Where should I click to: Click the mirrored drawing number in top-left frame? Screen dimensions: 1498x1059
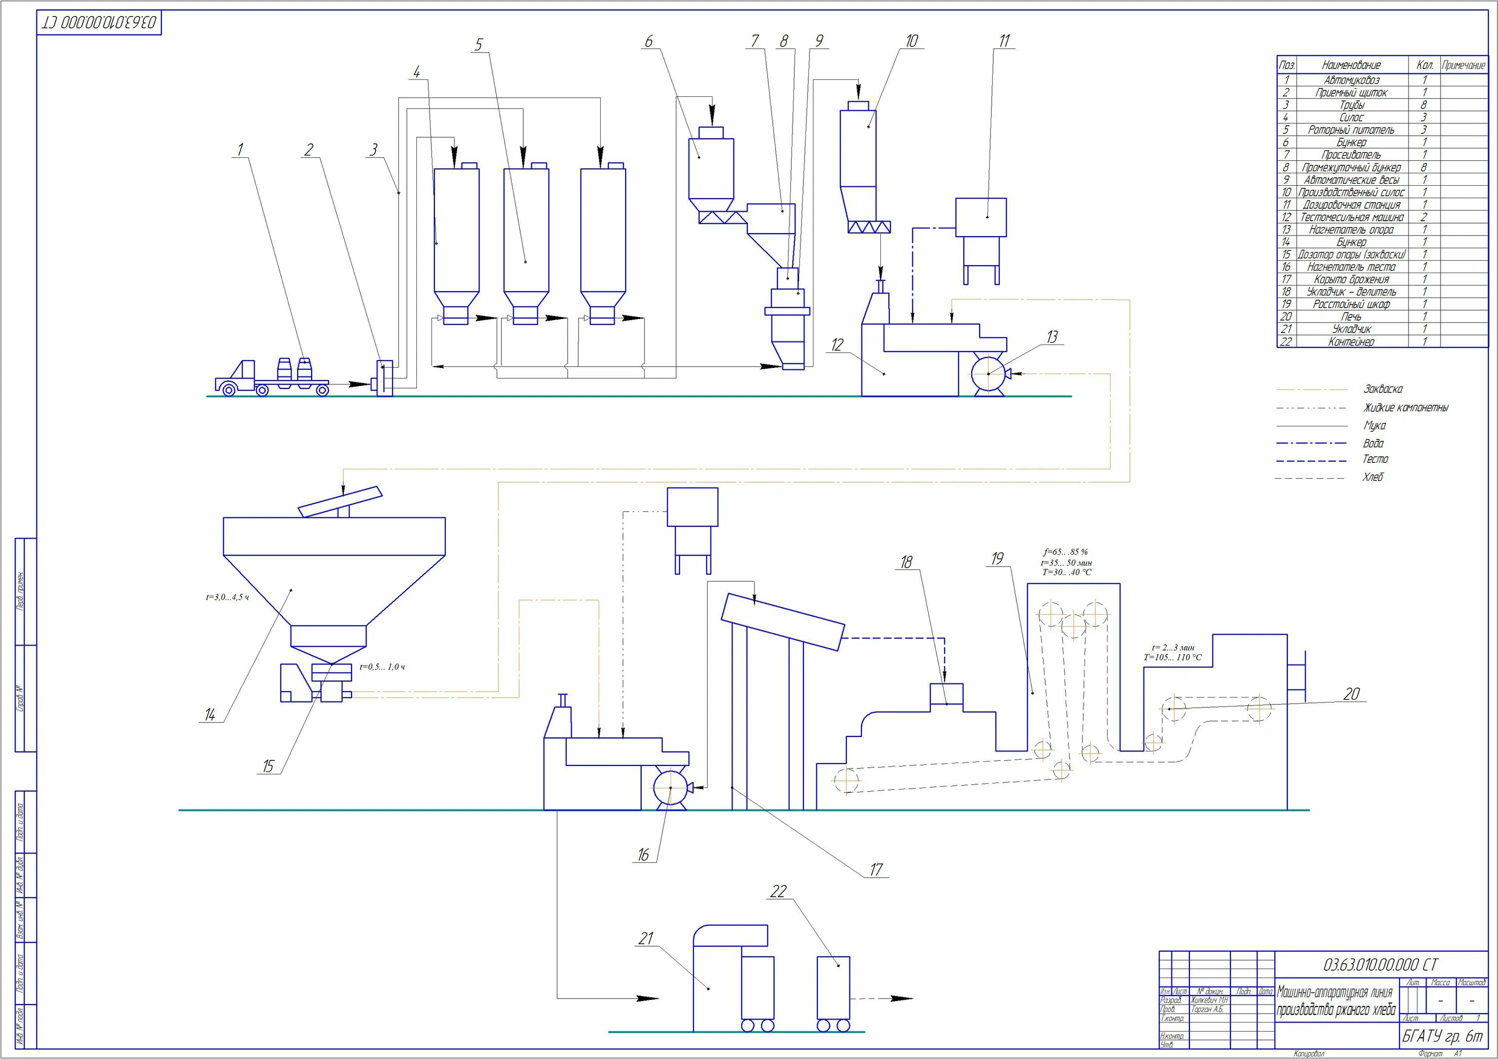pos(99,23)
